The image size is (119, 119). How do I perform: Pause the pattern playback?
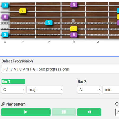pos(64,112)
